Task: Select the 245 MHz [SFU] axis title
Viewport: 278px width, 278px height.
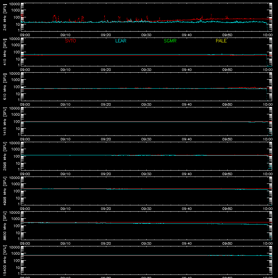Action: (x=5, y=17)
